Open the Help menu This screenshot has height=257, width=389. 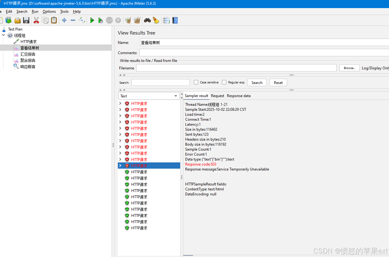[77, 12]
